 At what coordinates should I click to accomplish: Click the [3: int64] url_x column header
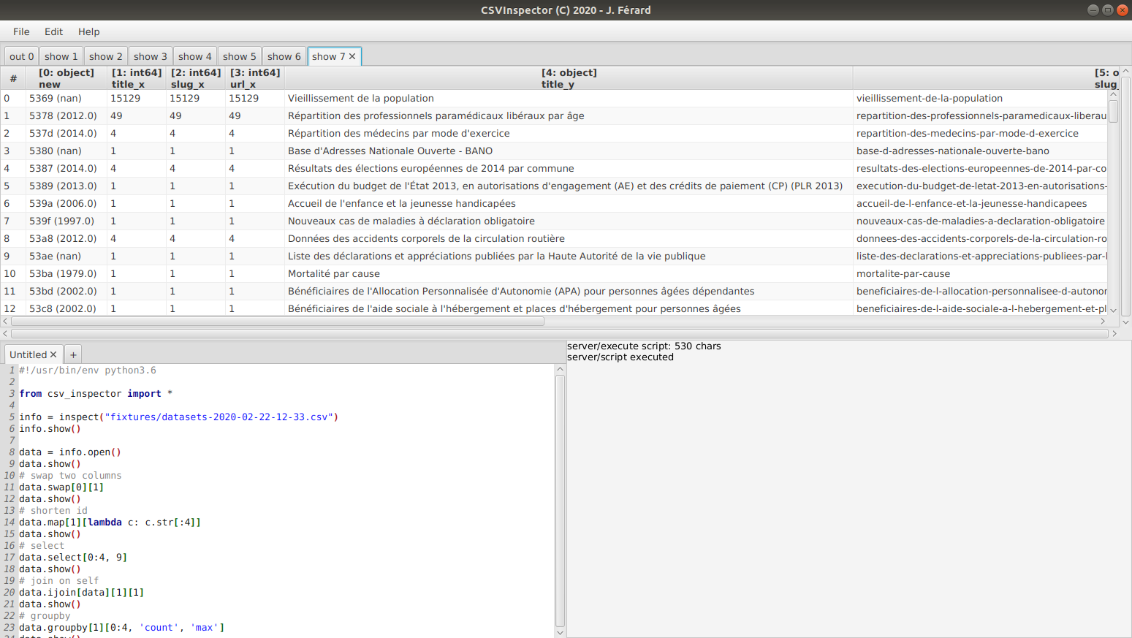[255, 78]
